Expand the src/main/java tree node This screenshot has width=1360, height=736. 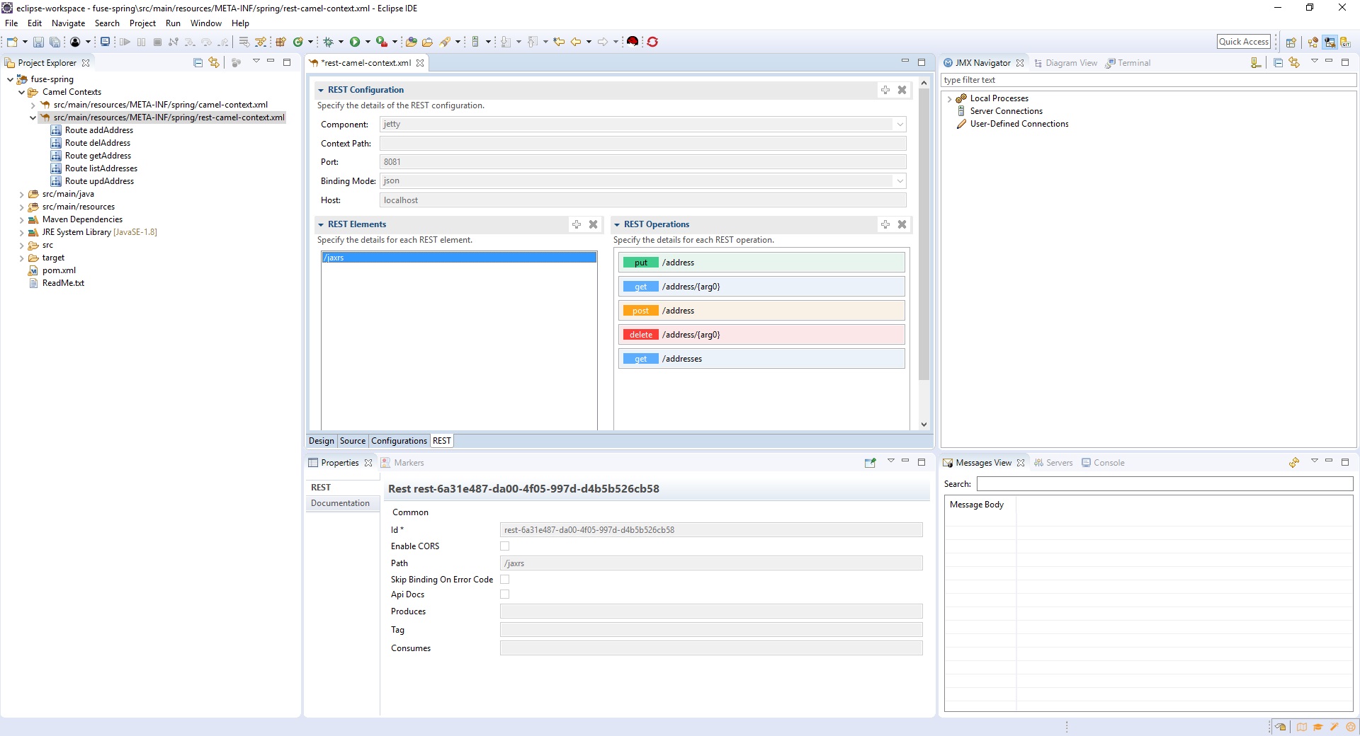(21, 195)
